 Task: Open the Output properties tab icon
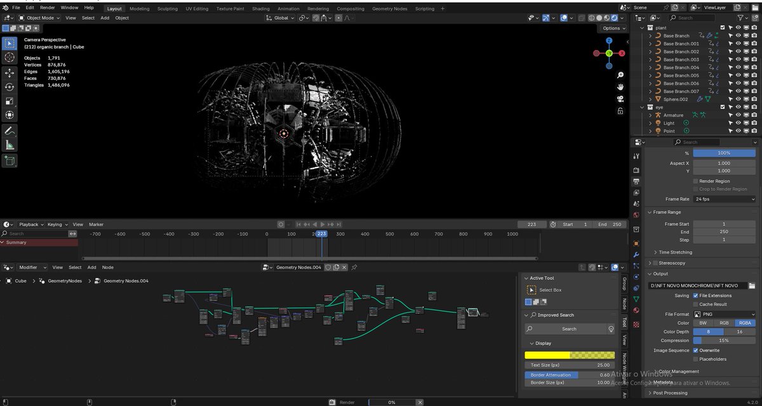[636, 181]
